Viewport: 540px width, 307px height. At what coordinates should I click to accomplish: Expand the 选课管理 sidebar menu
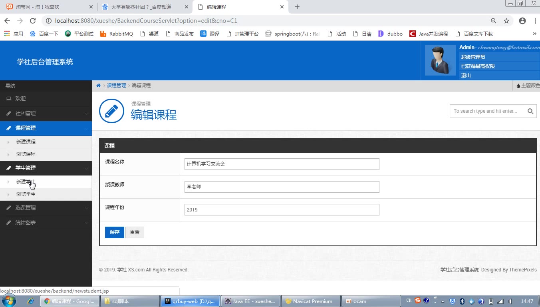[46, 207]
